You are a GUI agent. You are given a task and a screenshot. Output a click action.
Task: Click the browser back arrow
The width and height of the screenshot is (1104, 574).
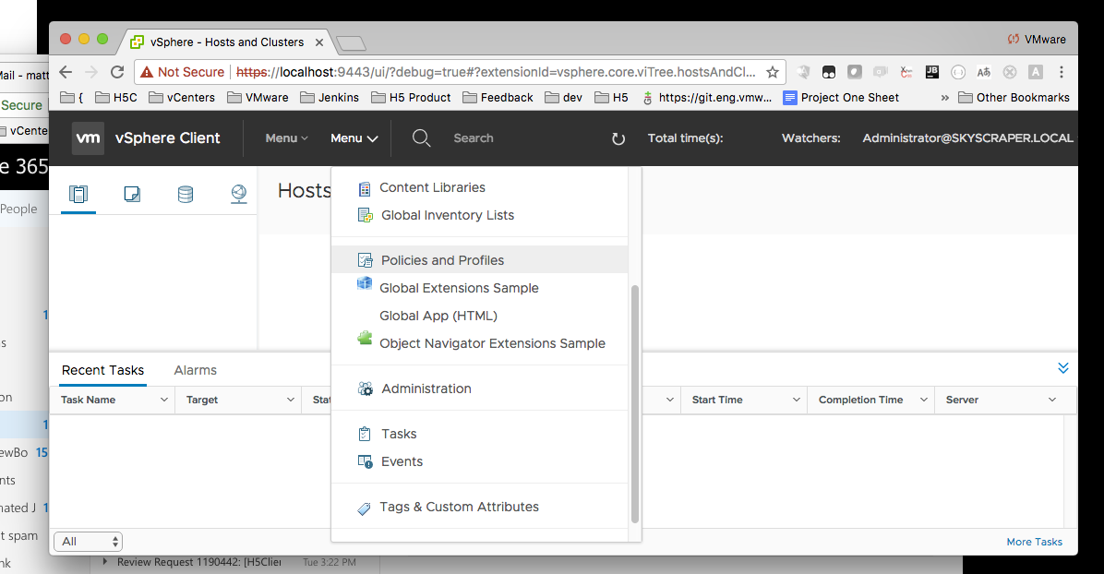click(x=66, y=72)
